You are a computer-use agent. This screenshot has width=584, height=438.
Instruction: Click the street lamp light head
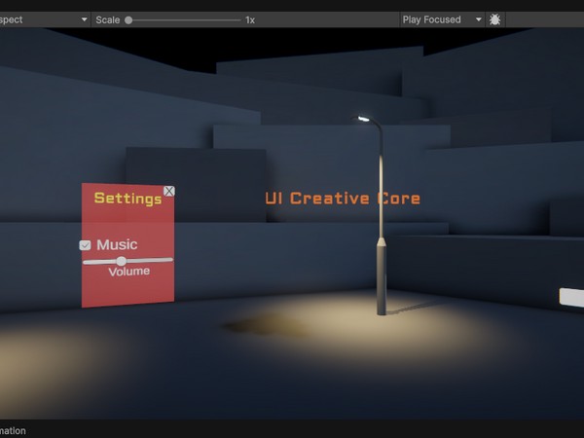[x=364, y=119]
